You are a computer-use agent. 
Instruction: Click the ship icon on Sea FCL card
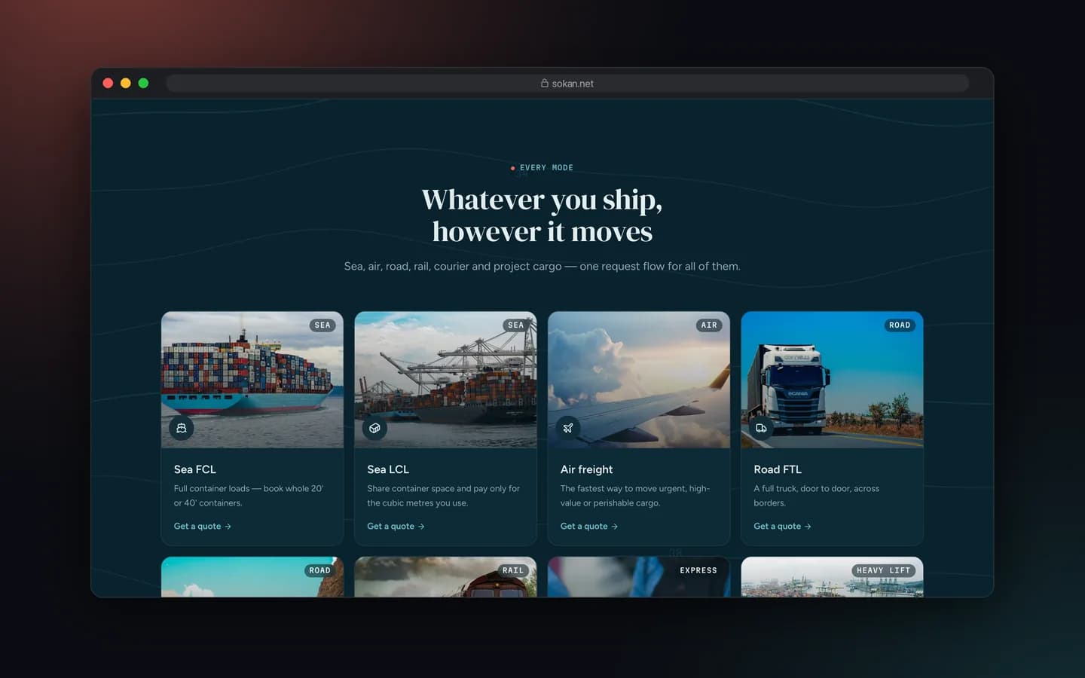pos(181,428)
